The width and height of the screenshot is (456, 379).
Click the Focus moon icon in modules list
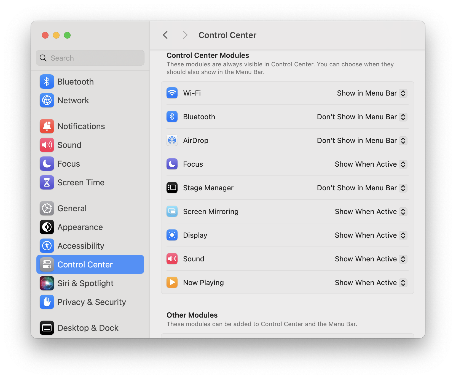(x=172, y=164)
